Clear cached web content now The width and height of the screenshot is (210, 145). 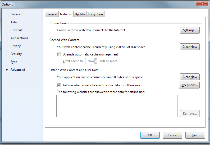point(190,47)
